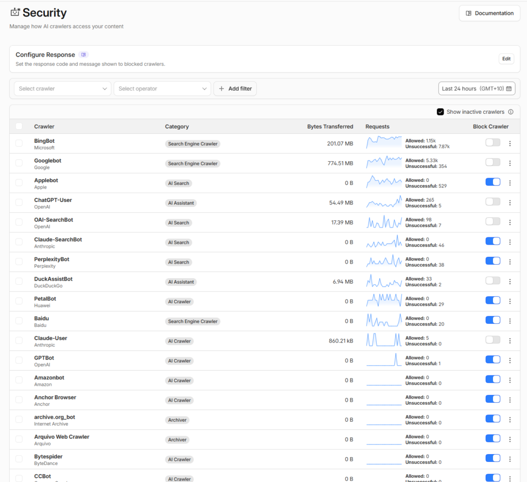The height and width of the screenshot is (482, 527).
Task: Click the Add filter button
Action: pos(235,89)
